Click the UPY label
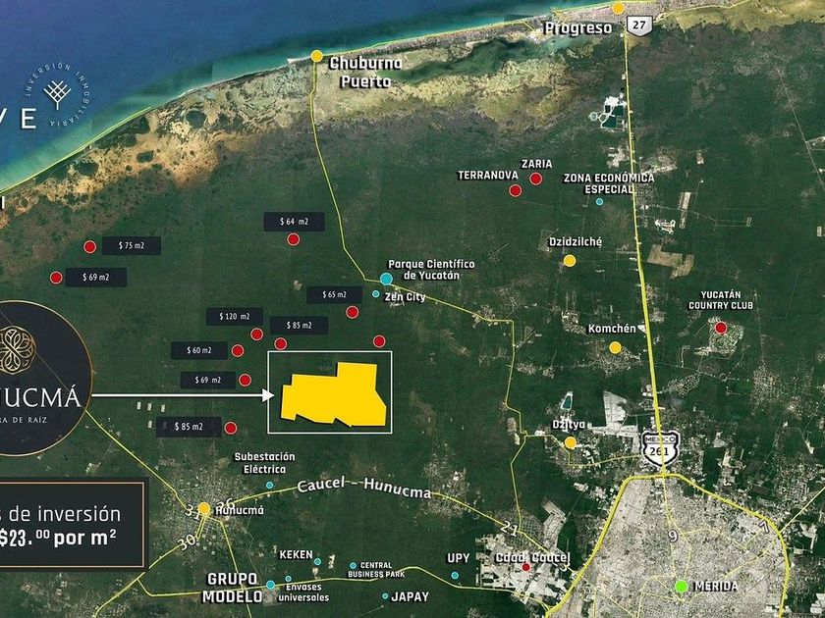Image resolution: width=825 pixels, height=618 pixels. [x=459, y=558]
